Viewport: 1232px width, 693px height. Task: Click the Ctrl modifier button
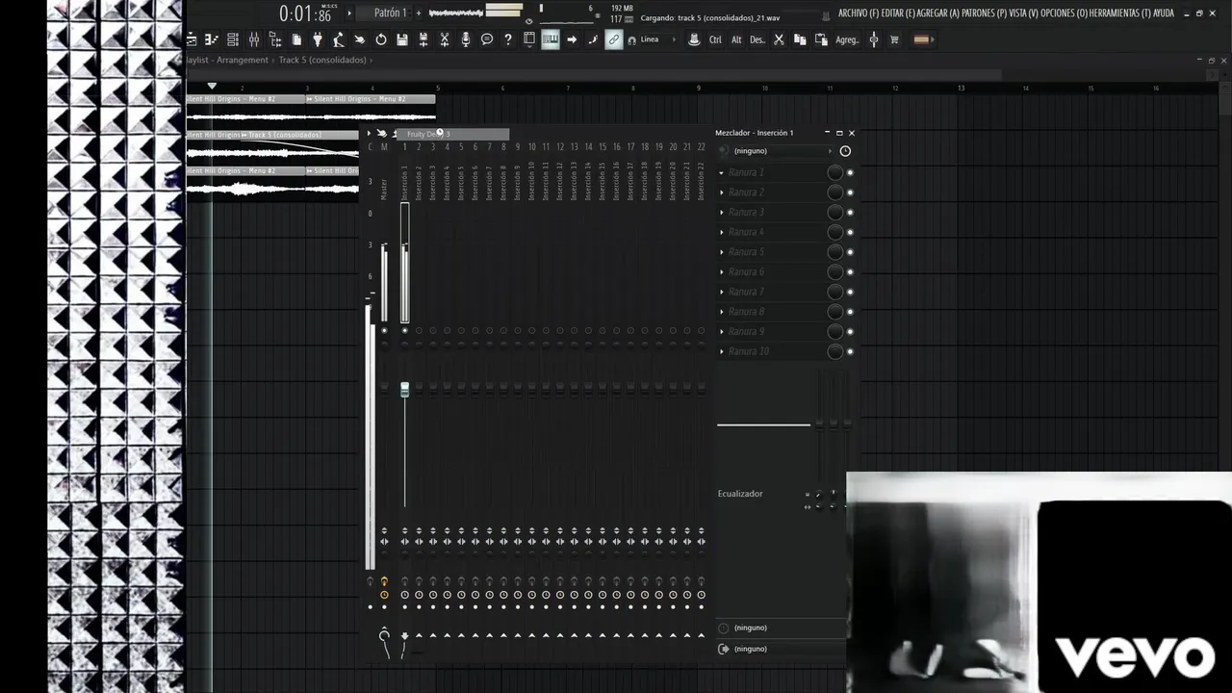coord(715,39)
